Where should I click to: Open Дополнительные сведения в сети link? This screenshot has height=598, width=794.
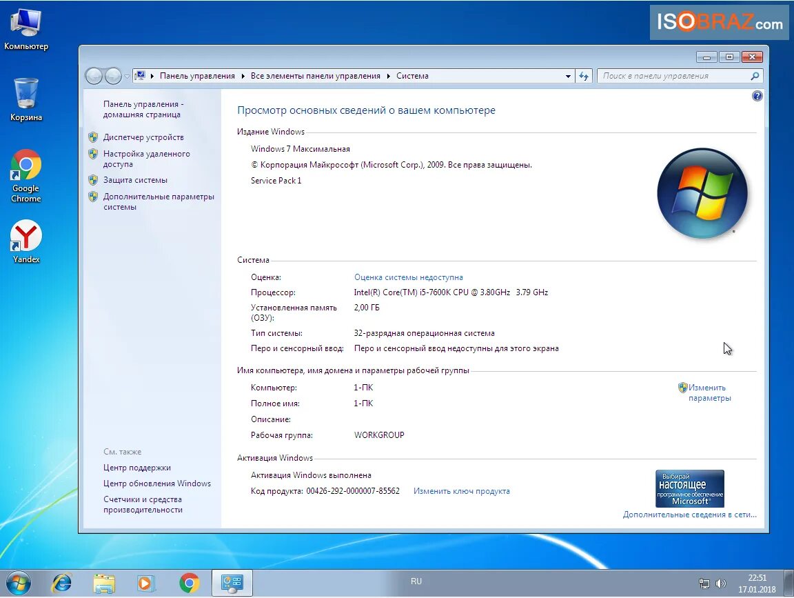[689, 515]
